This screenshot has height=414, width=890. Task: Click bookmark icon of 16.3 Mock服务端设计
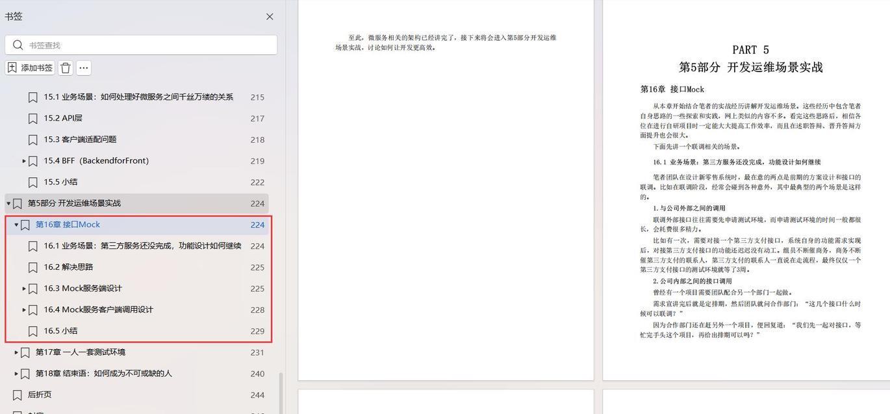[x=32, y=289]
